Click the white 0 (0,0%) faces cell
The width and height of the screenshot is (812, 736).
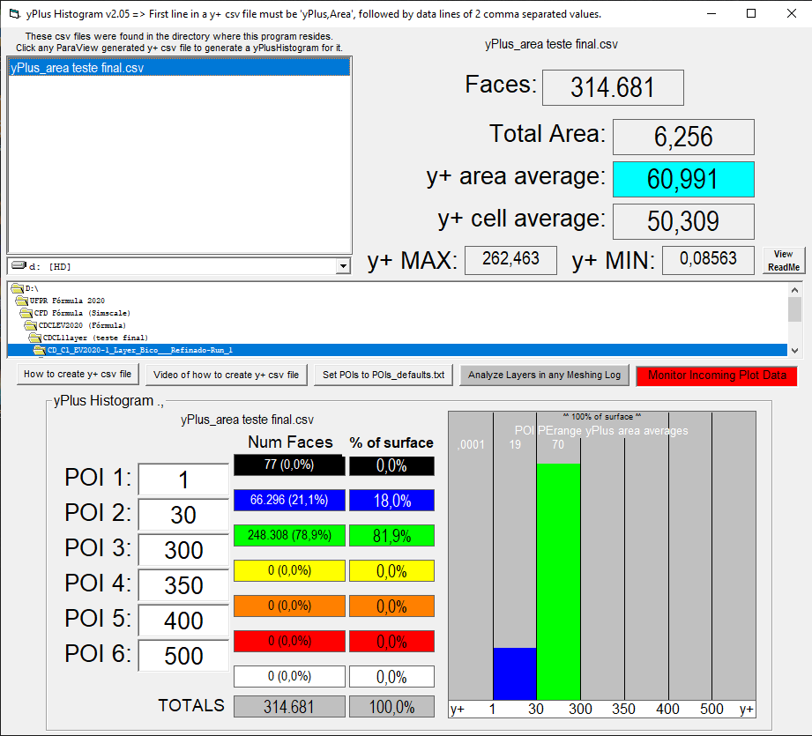(x=289, y=676)
